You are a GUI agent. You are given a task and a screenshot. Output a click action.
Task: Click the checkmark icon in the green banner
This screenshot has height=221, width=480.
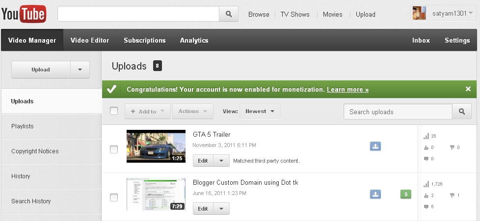tap(112, 89)
